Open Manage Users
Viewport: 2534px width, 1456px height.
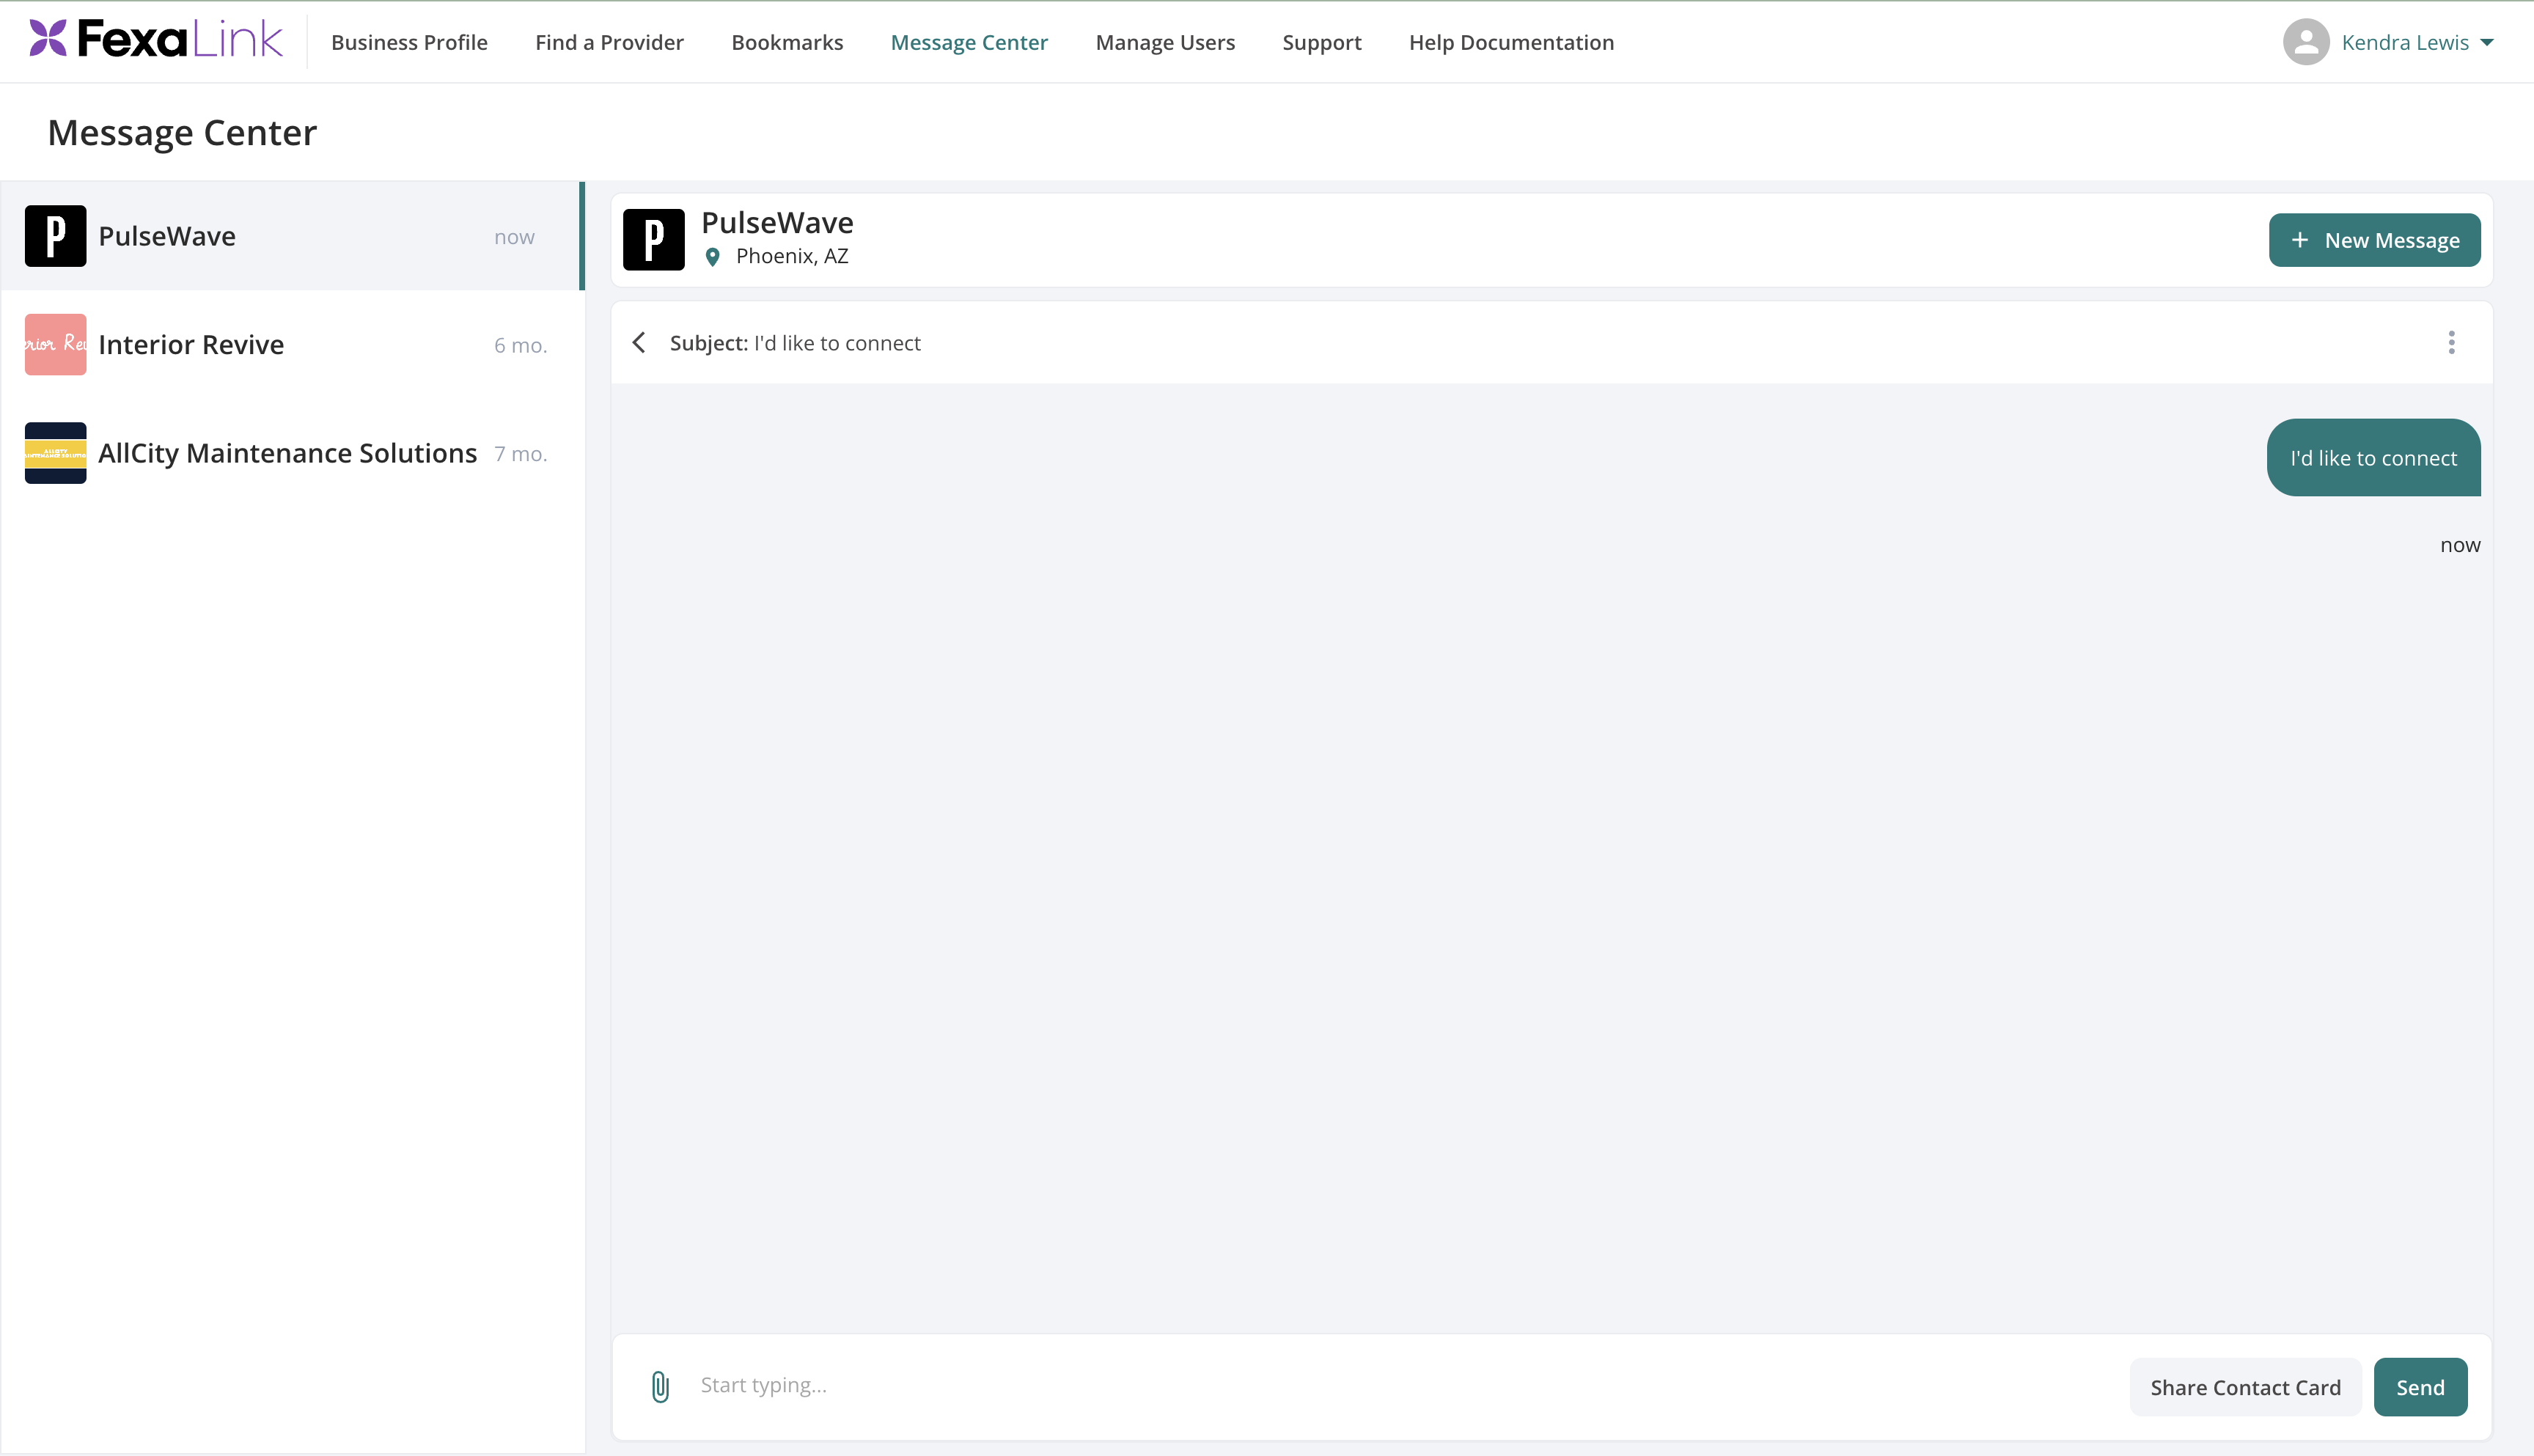tap(1165, 42)
